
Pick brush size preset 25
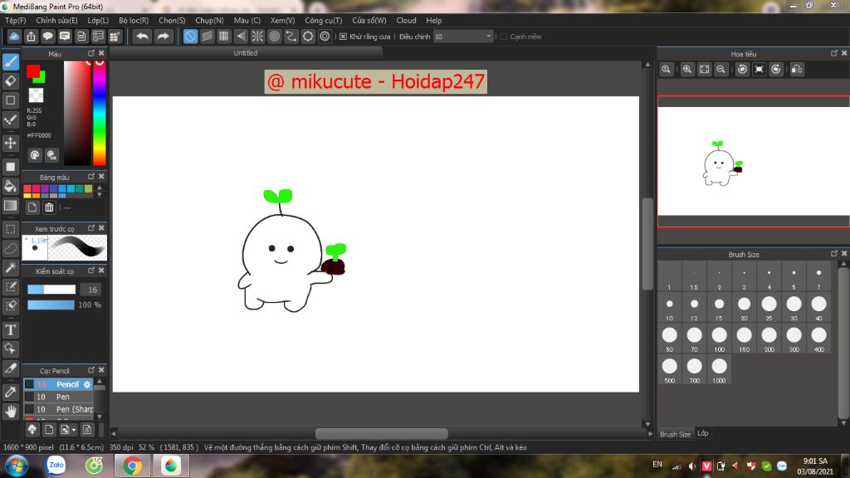769,309
